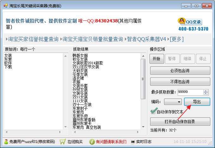The width and height of the screenshot is (215, 148).
Task: Click the left arrow of the 抓取结果 horizontal scrollbar
Action: coord(75,132)
